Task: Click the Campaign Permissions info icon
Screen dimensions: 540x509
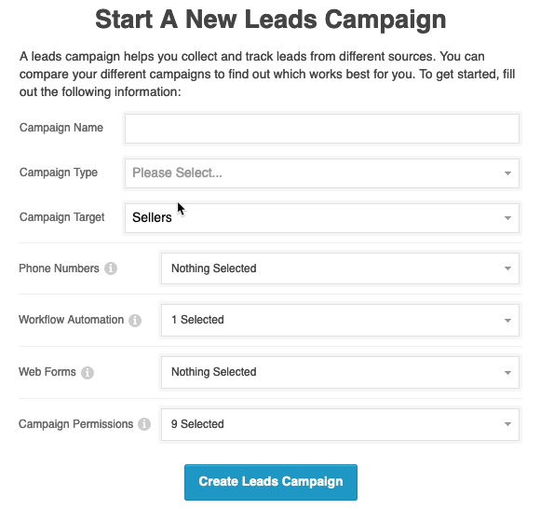Action: (x=144, y=424)
